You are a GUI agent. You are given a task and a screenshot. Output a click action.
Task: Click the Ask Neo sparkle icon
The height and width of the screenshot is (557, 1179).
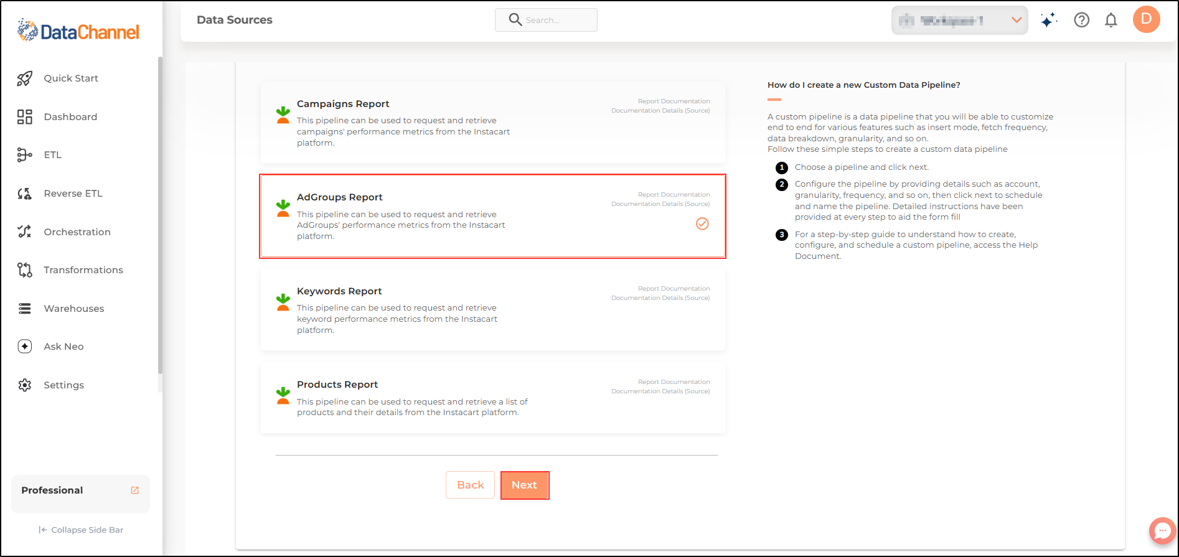[x=24, y=347]
